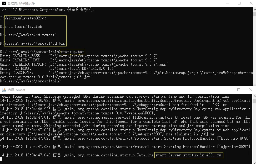Click the Using CATALINA_TMPDIR line
This screenshot has height=164, width=256.
(84, 64)
